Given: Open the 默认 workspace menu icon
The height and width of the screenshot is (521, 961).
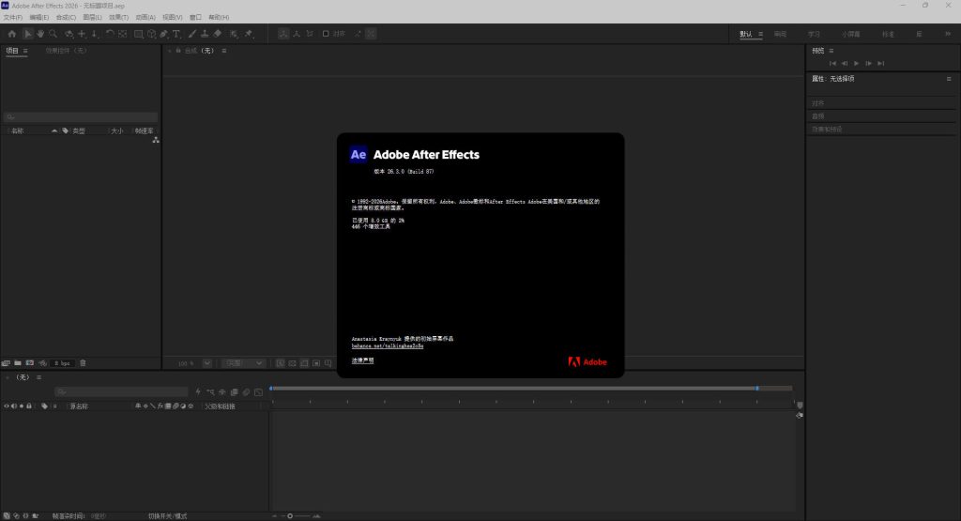Looking at the screenshot, I should coord(760,34).
